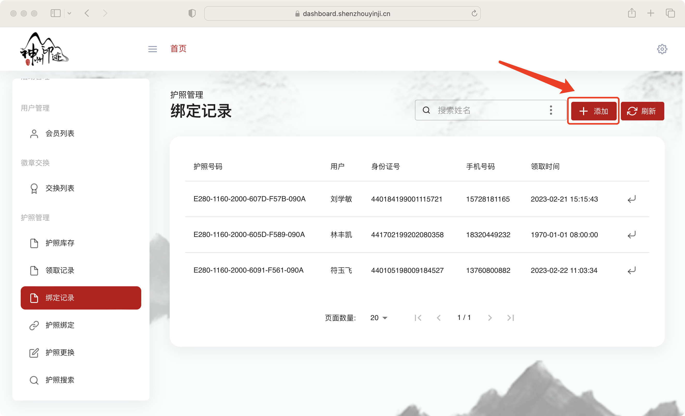Open 护照搜索 sidebar item
Screen dimensions: 685x416
60,380
